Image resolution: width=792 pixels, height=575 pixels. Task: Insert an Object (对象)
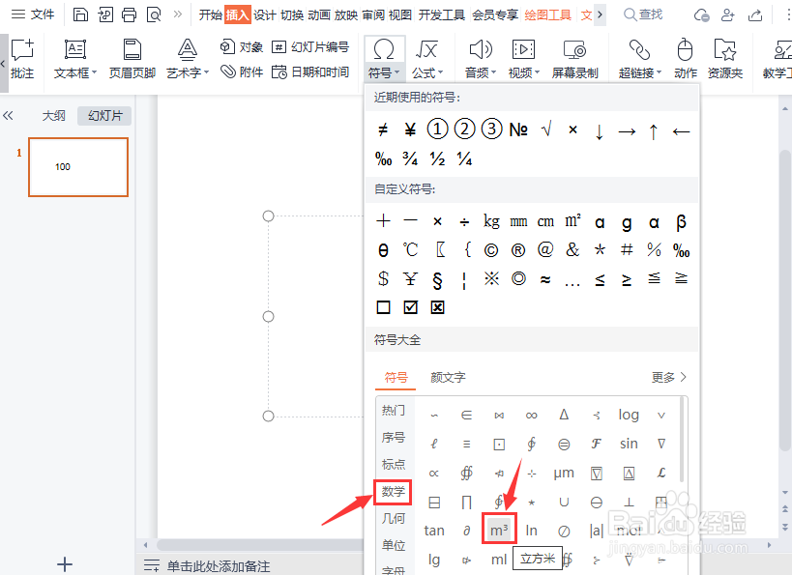(242, 47)
